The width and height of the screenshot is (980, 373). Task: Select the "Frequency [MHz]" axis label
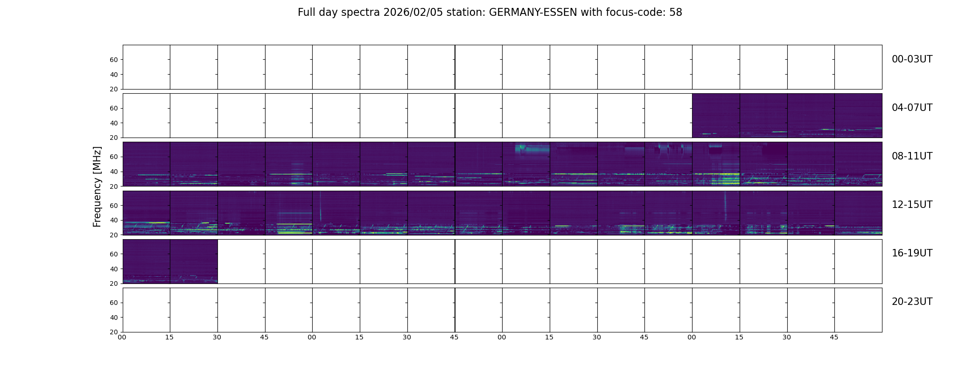(97, 186)
